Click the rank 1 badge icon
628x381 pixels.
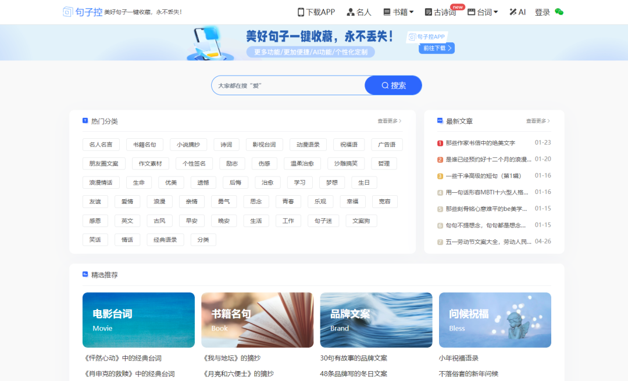pos(440,143)
